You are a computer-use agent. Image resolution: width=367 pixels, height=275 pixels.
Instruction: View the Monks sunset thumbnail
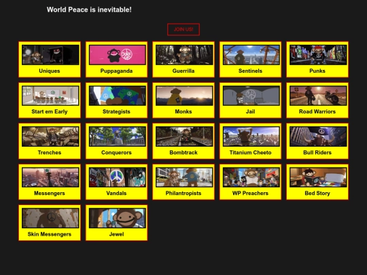(x=184, y=96)
